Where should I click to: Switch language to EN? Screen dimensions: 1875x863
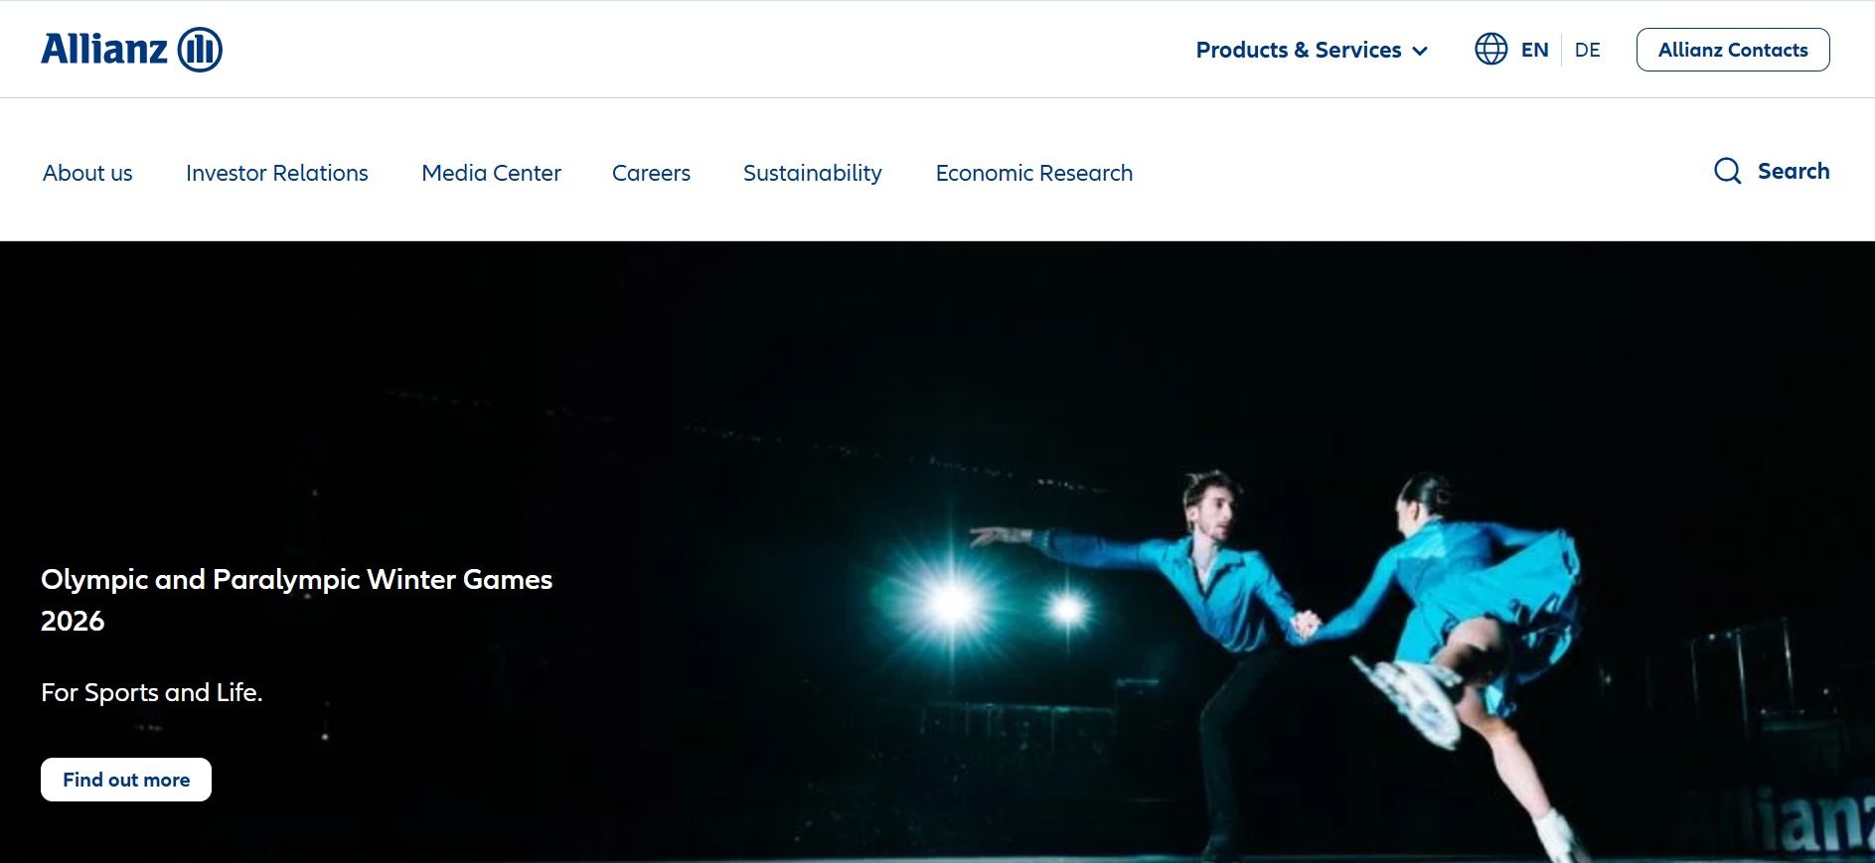click(x=1534, y=50)
